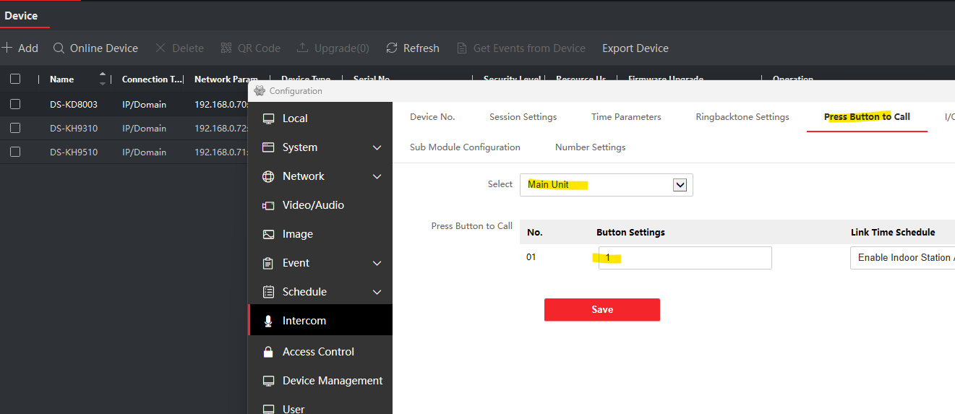955x414 pixels.
Task: Expand the Schedule section chevron
Action: [x=377, y=292]
